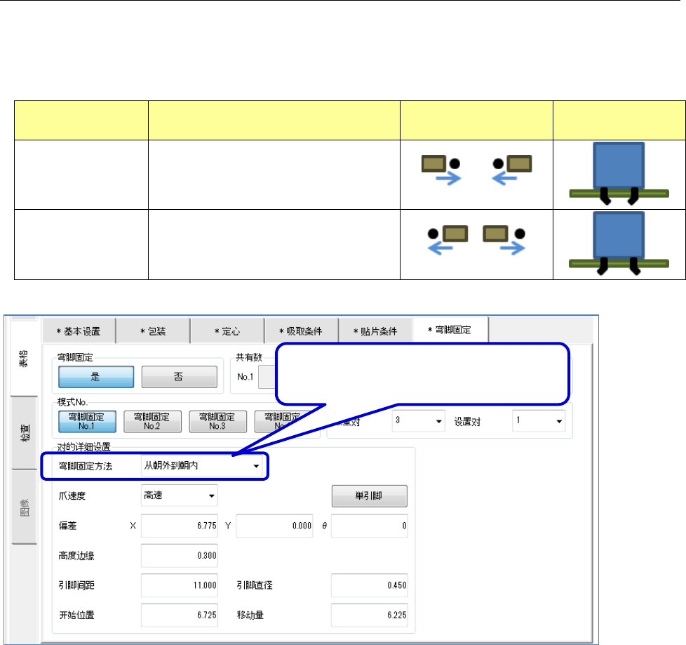This screenshot has height=645, width=686.
Task: Edit the 偏差 Y field 0.000
Action: (x=274, y=526)
